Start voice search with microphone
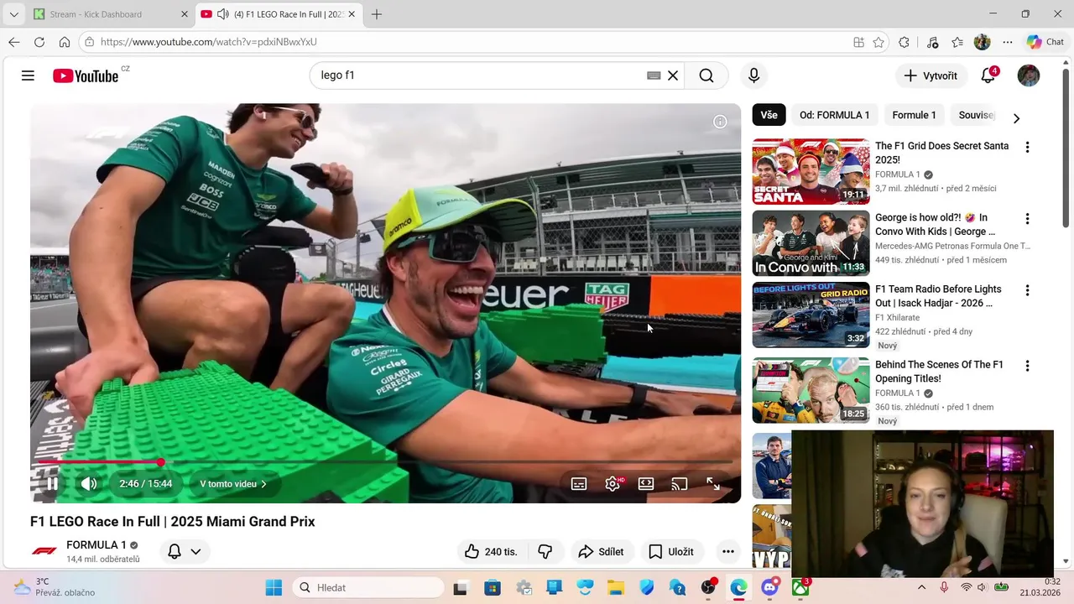This screenshot has height=604, width=1074. click(x=753, y=75)
